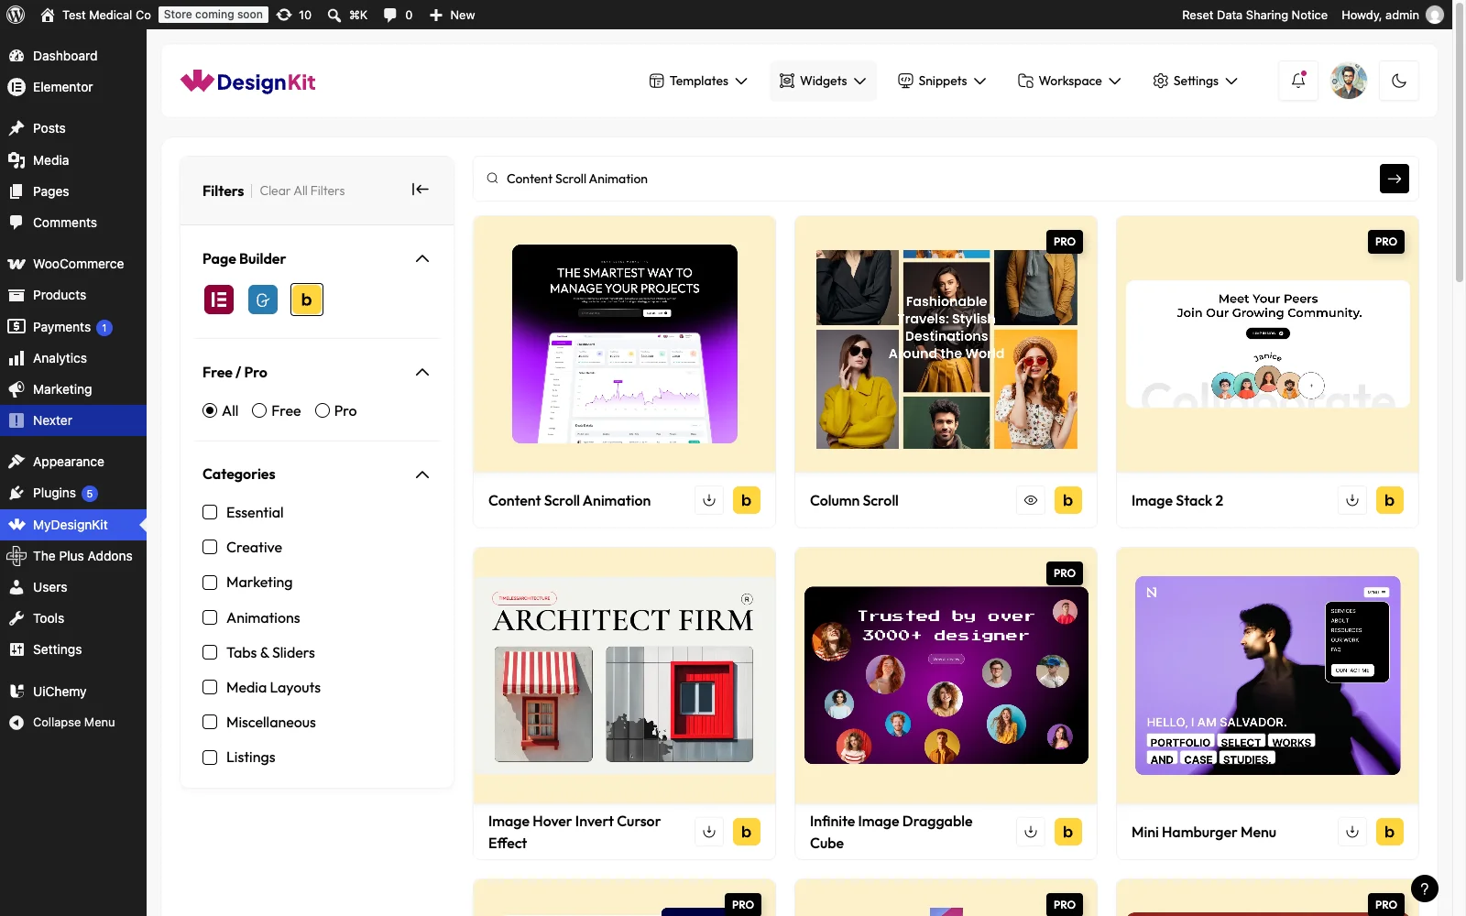Open the Workspace dropdown
Image resolution: width=1466 pixels, height=916 pixels.
pyautogui.click(x=1069, y=81)
